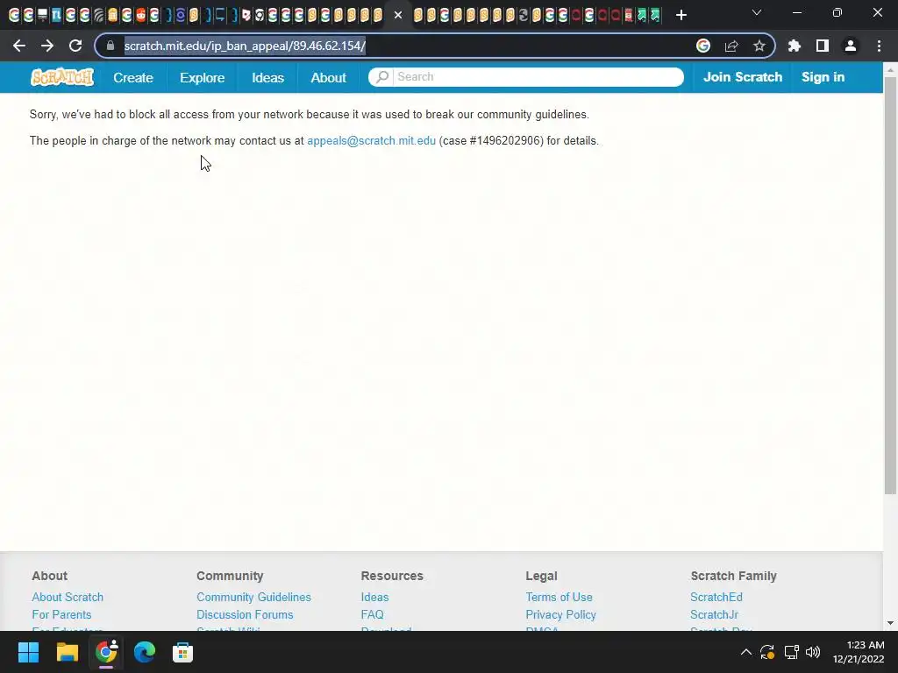The image size is (898, 673).
Task: Click the page vertical scrollbar
Action: point(890,285)
